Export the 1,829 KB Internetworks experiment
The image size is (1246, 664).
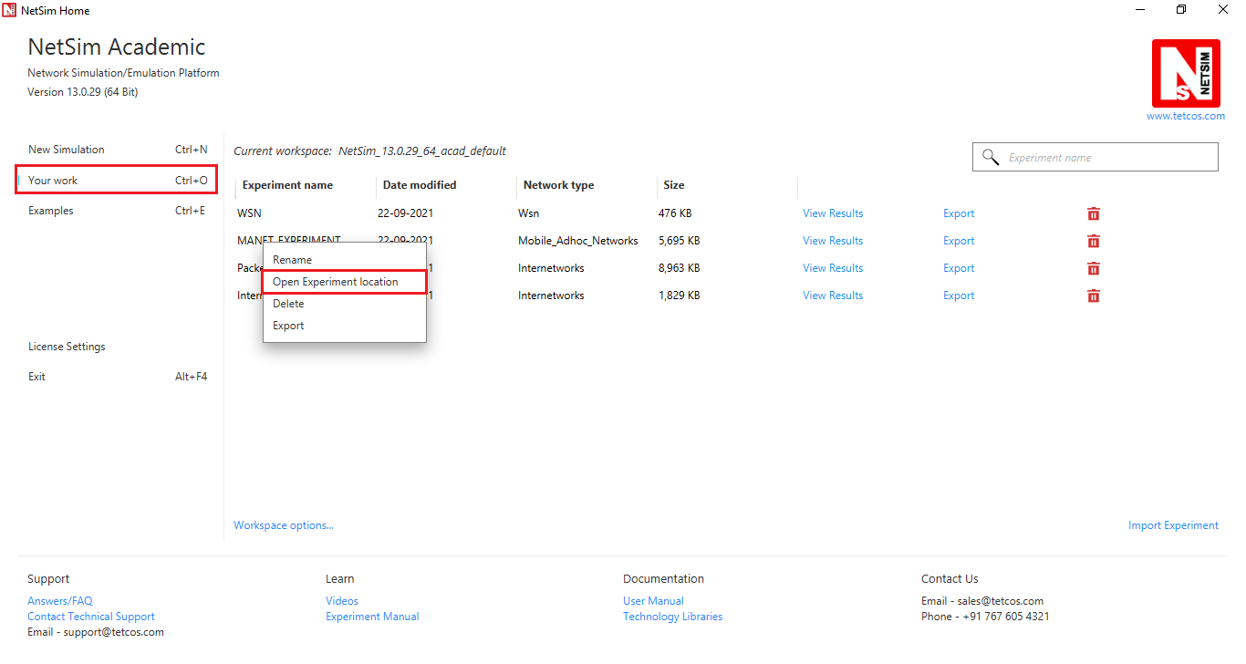click(959, 296)
